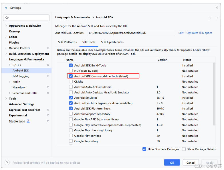The width and height of the screenshot is (224, 170).
Task: Click the Studio Labs flask icon
Action: click(x=28, y=121)
